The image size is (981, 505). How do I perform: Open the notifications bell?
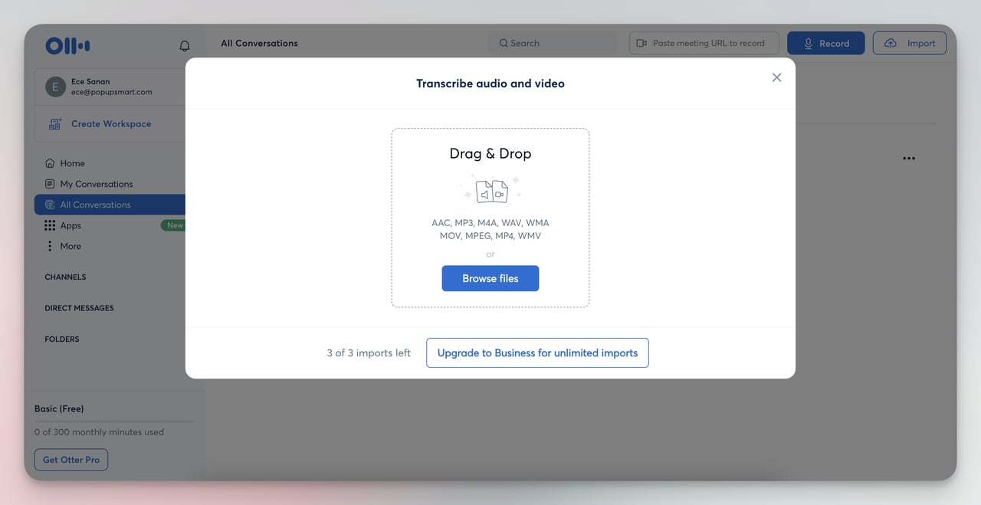(x=185, y=46)
